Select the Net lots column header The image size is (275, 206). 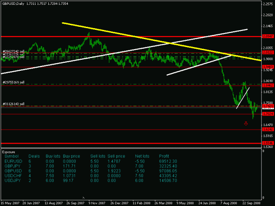tap(142, 156)
